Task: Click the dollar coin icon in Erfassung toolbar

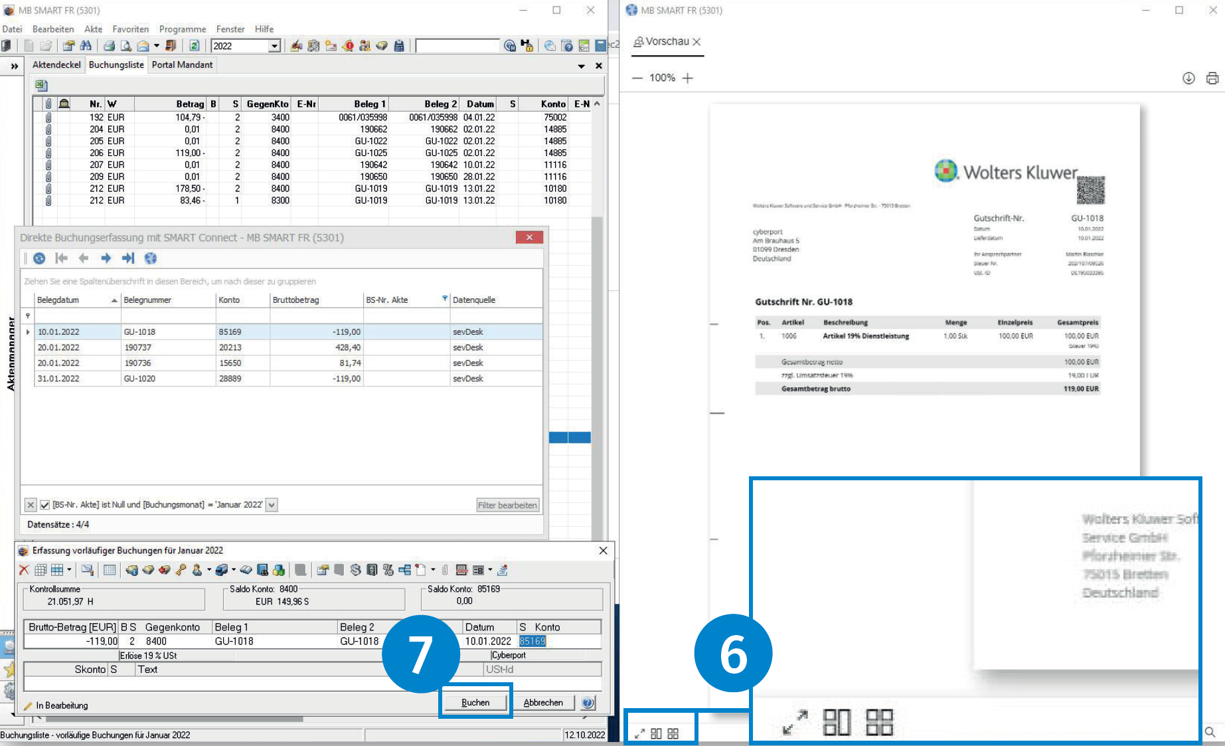Action: click(x=355, y=570)
